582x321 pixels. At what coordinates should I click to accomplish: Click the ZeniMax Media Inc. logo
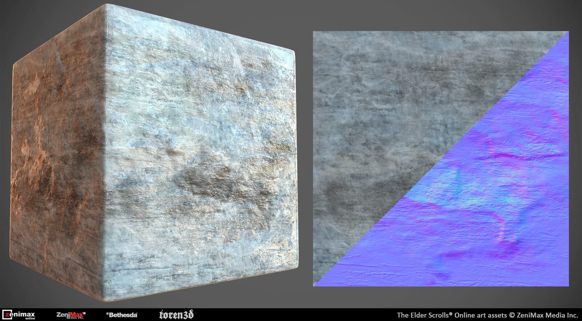pyautogui.click(x=71, y=315)
